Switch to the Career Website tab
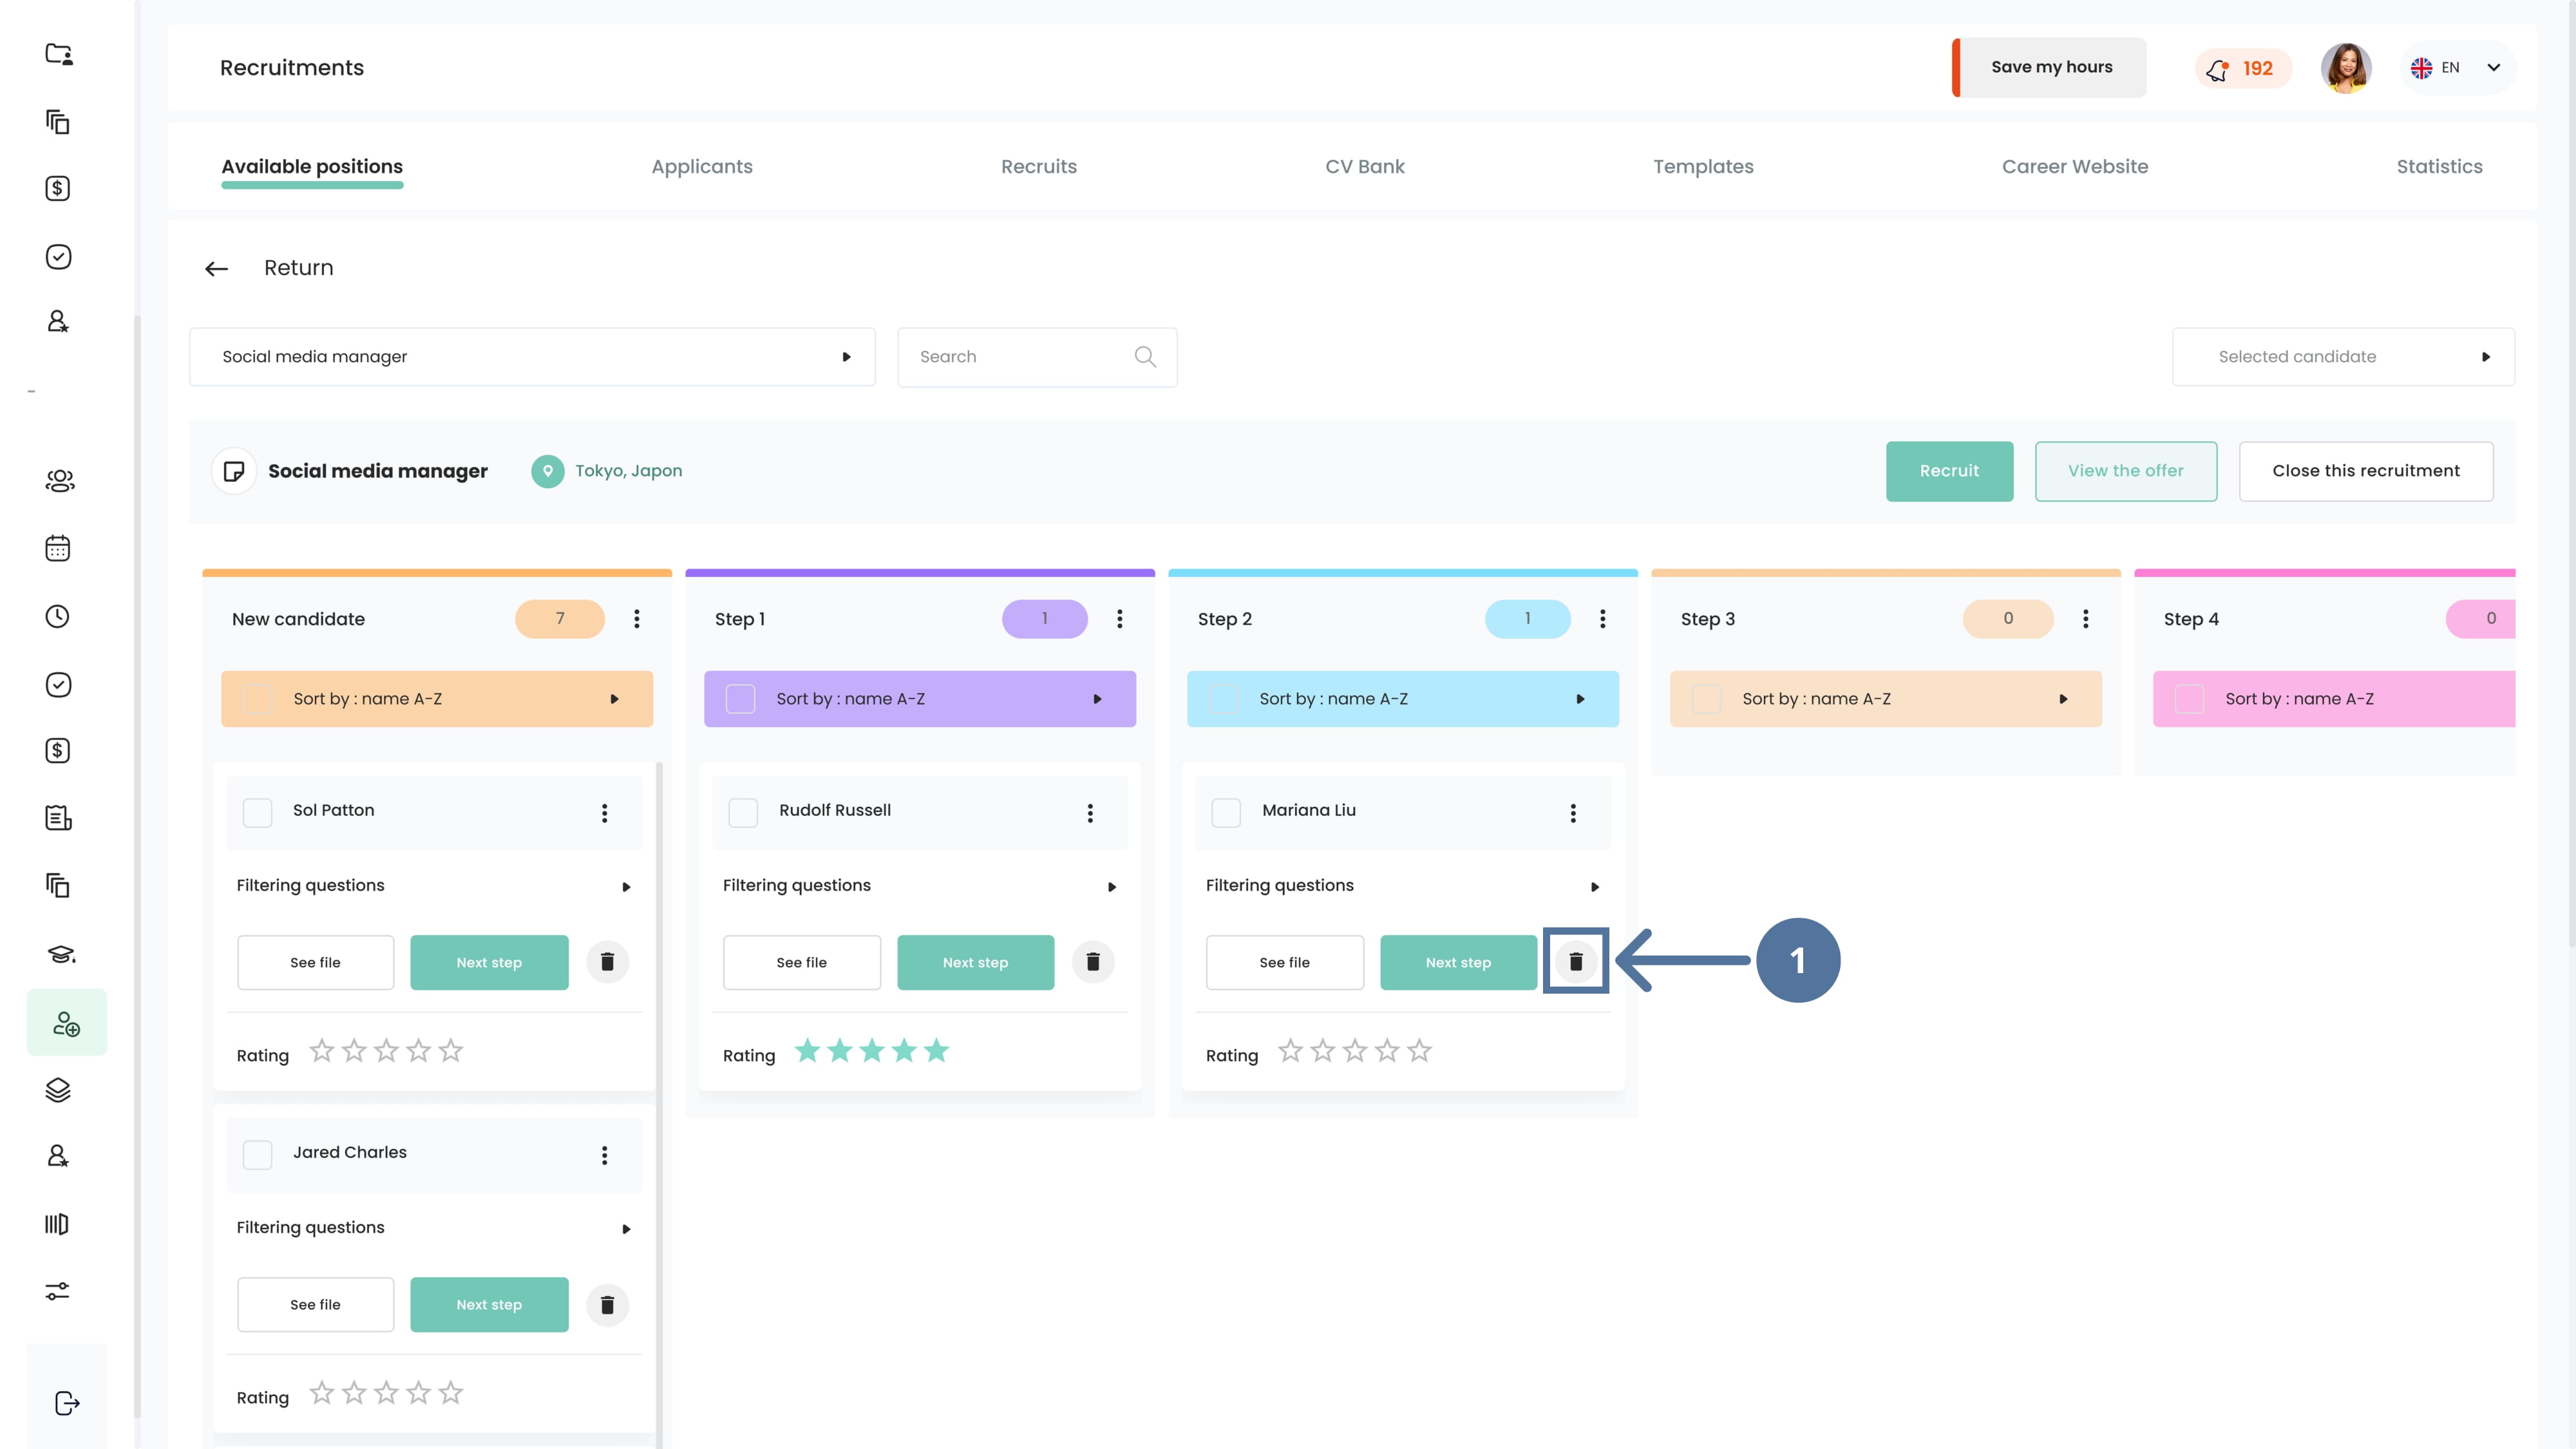Viewport: 2576px width, 1449px height. [x=2075, y=167]
